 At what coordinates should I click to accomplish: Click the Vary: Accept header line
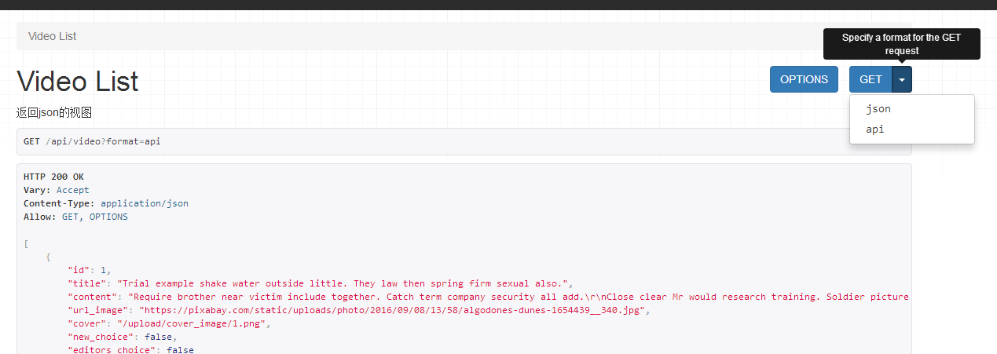point(57,190)
